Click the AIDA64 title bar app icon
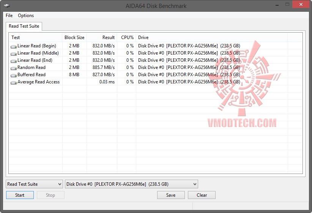This screenshot has width=312, height=213. pos(7,6)
